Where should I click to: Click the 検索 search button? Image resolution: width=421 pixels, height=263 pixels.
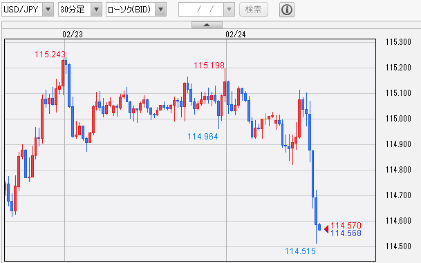click(254, 10)
